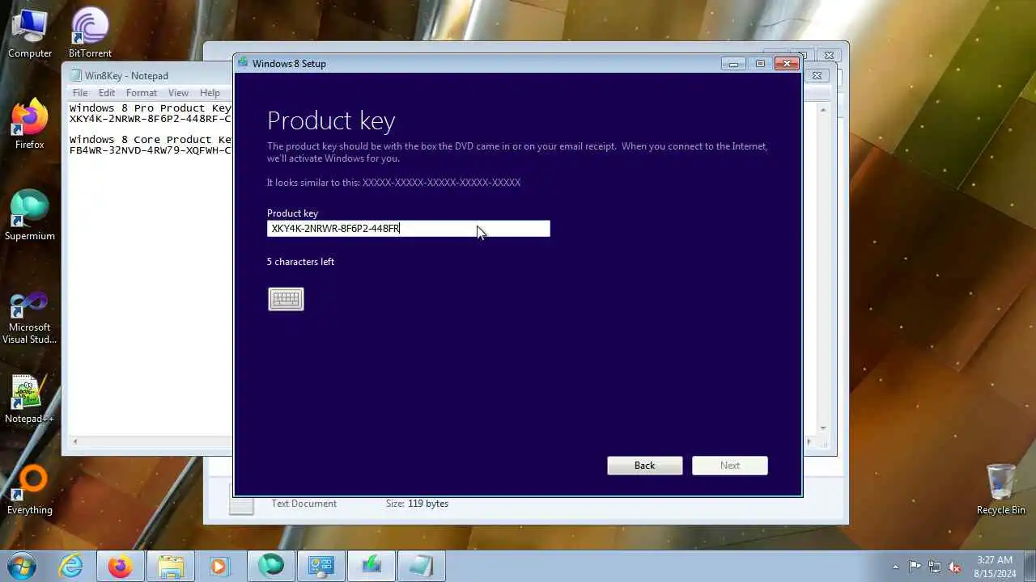Click the background window scroll up arrow

[x=823, y=109]
